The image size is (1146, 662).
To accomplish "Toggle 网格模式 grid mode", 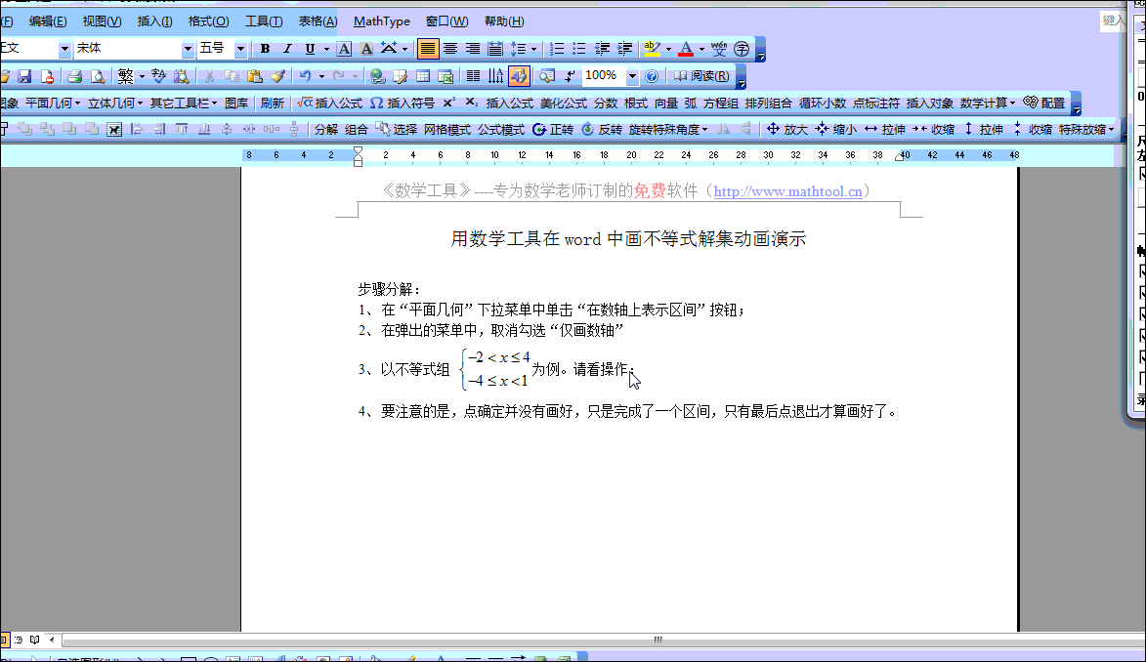I will pyautogui.click(x=447, y=129).
